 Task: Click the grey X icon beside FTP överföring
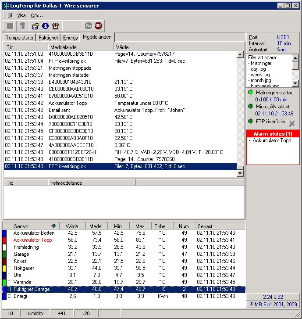pyautogui.click(x=292, y=124)
